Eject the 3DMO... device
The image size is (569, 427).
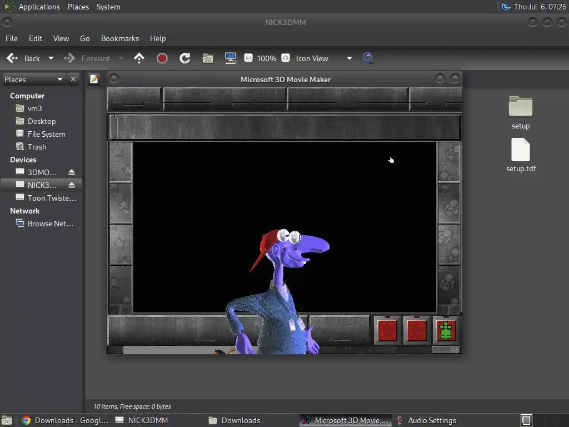click(72, 172)
